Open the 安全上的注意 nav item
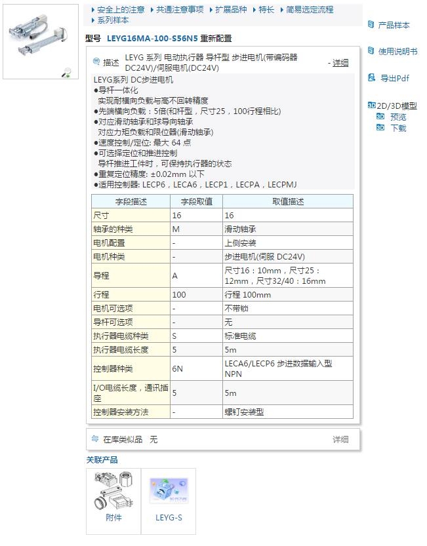The image size is (427, 546). tap(121, 10)
